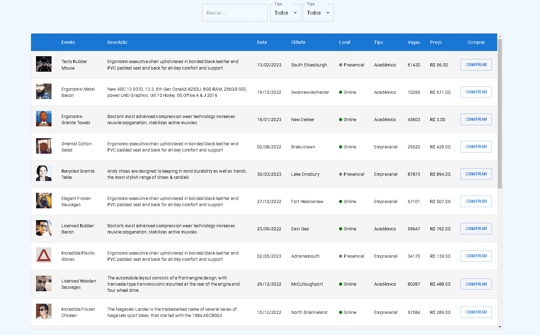Open the Oriental Cotton Salad thumbnail
The image size is (540, 335).
44,146
